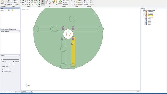
Task: Toggle Component5 visibility checkbox
Action: tap(145, 14)
